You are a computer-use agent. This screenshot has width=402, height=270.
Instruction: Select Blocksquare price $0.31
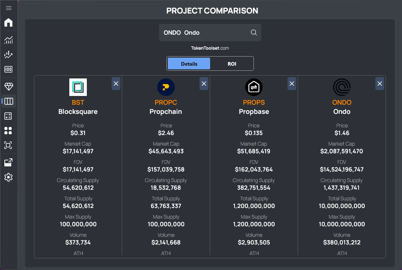[x=78, y=133]
